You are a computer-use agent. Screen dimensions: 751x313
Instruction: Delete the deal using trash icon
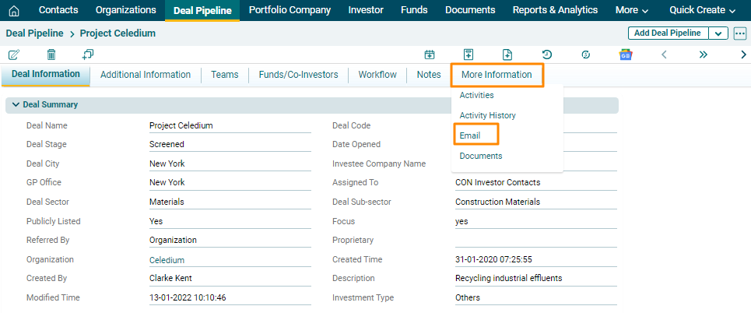51,55
